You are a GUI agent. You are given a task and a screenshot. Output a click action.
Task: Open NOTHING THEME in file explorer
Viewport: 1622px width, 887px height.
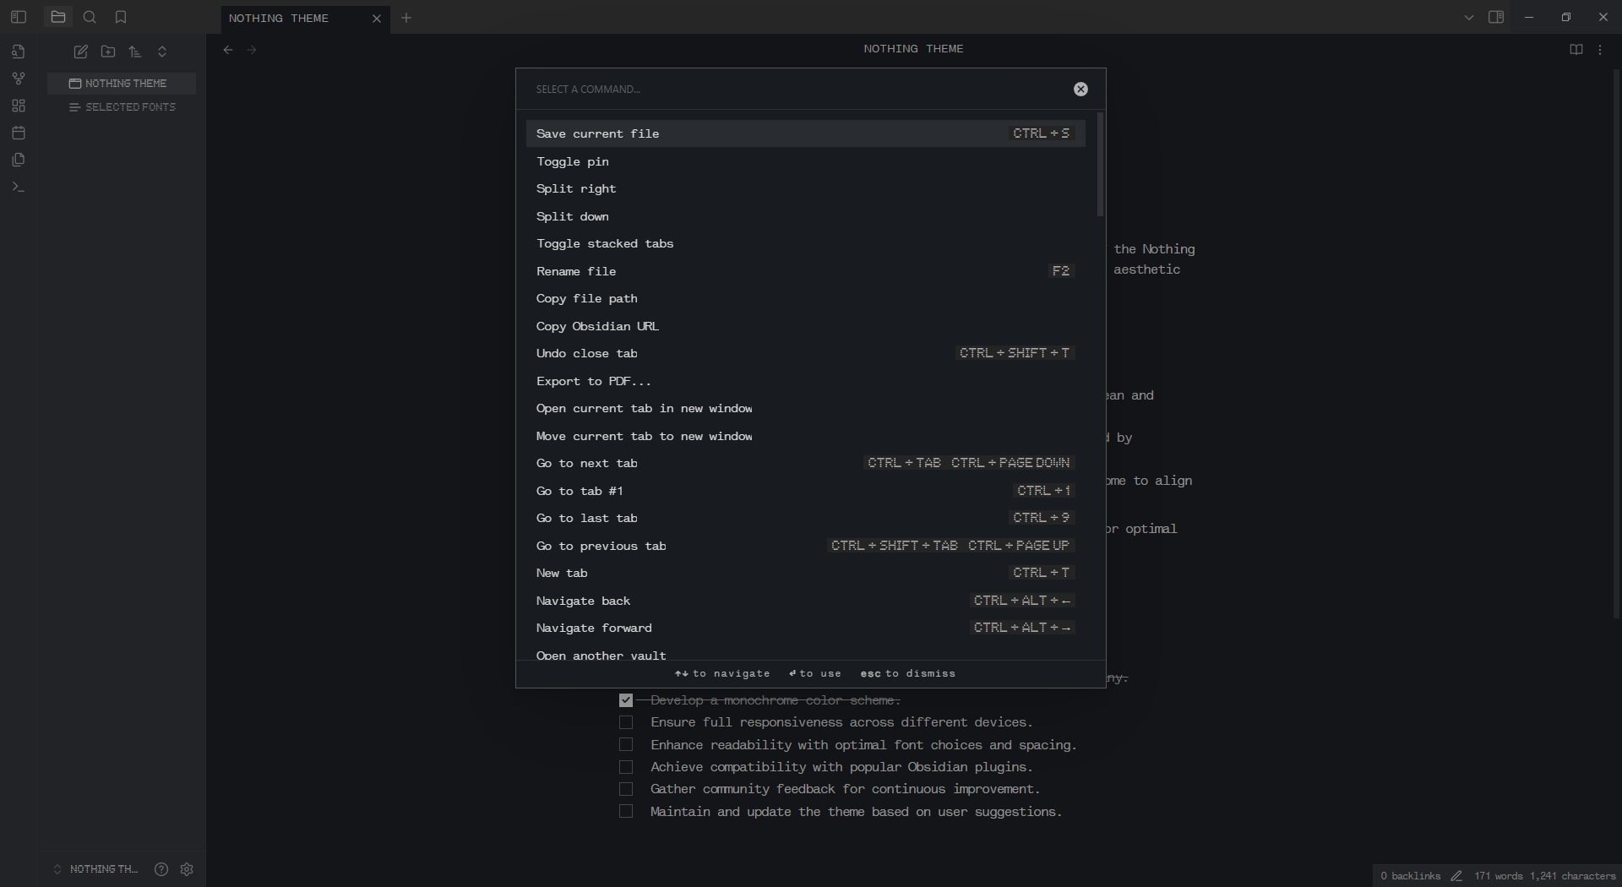[x=122, y=83]
